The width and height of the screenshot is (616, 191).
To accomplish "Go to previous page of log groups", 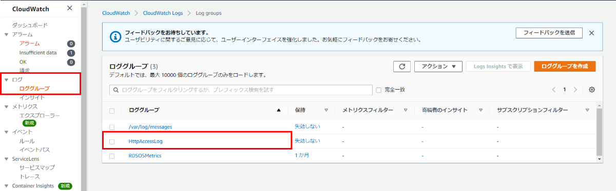I will point(554,90).
